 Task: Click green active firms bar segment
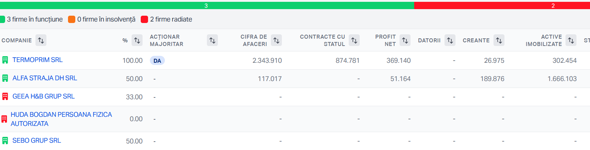pos(207,5)
